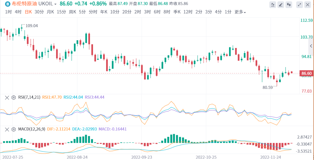Switch to 15分 timeframe
The image size is (314, 160).
click(61, 12)
